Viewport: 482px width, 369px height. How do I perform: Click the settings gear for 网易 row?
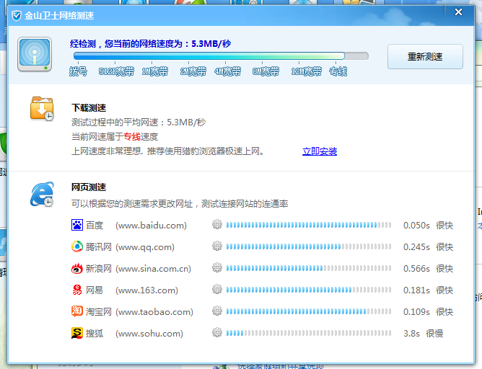(217, 290)
